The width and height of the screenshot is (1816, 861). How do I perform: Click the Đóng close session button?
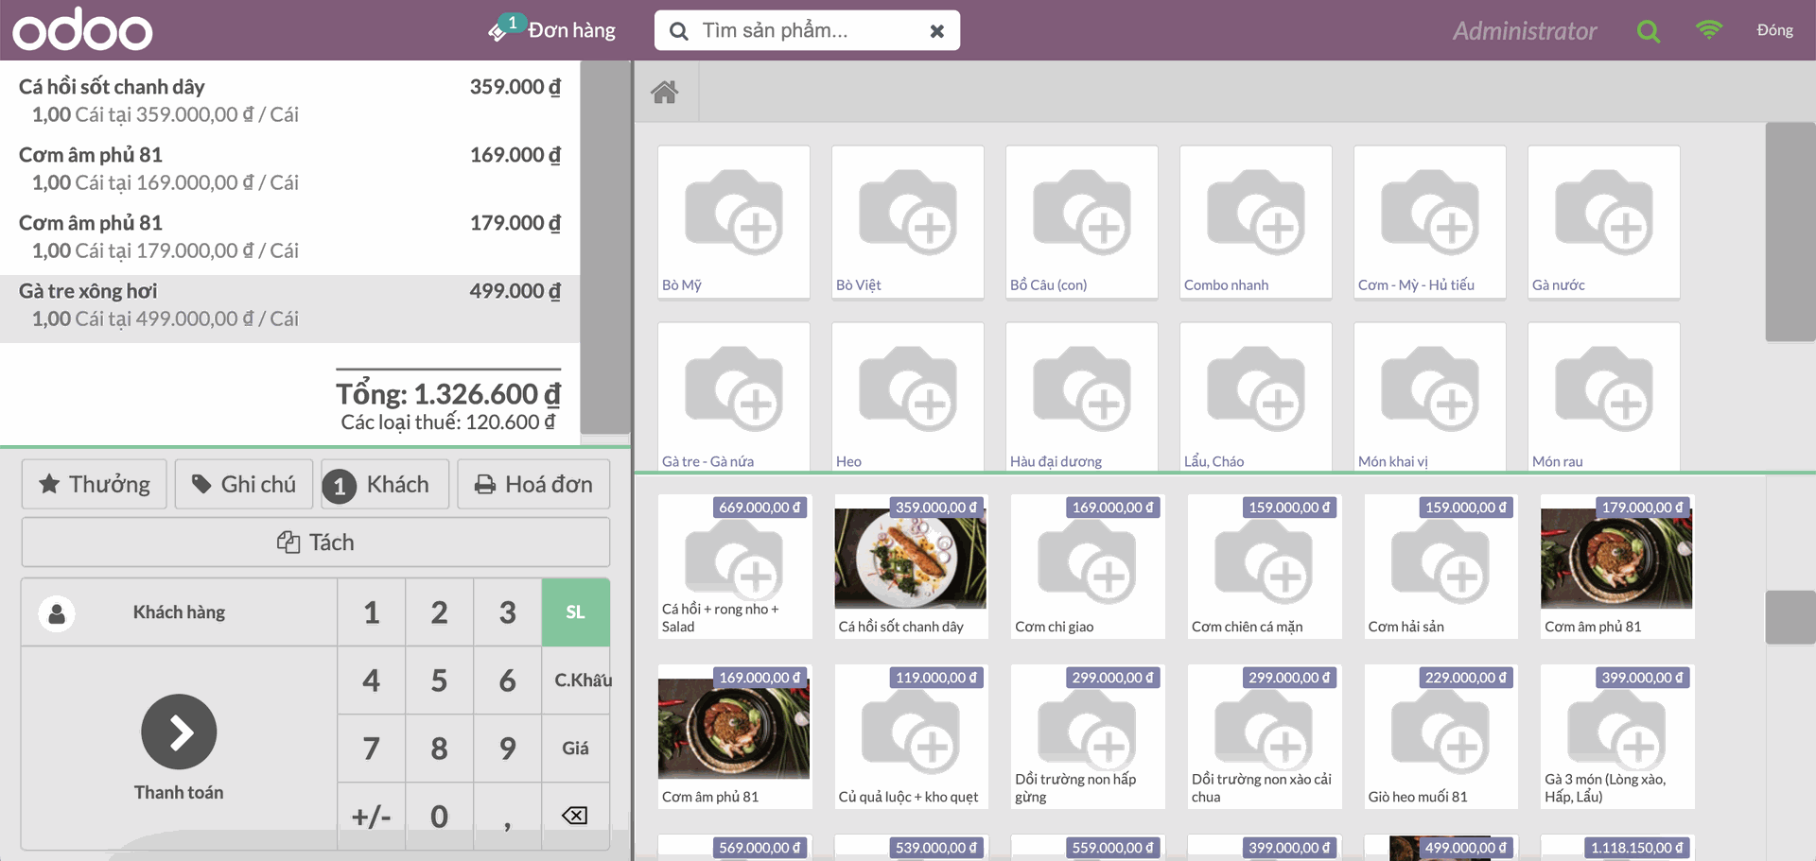1774,30
